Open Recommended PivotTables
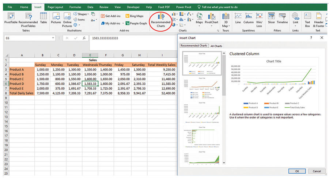This screenshot has width=329, height=178. [x=28, y=20]
